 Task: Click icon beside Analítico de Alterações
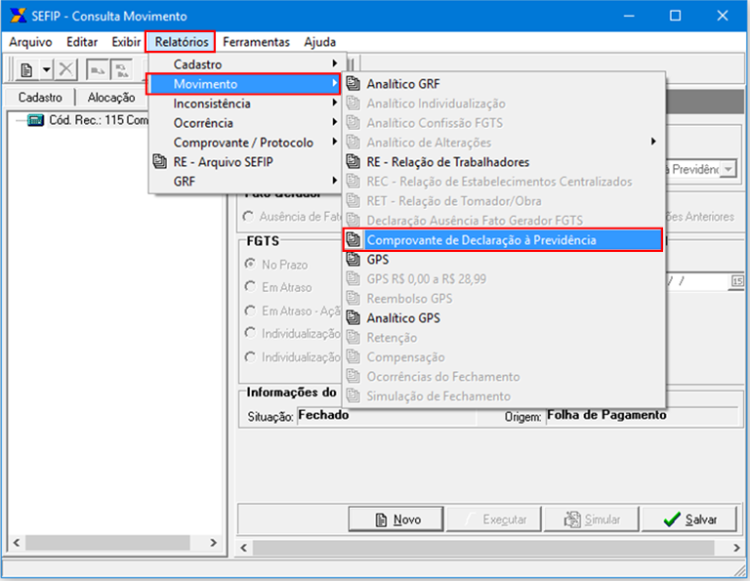click(353, 142)
